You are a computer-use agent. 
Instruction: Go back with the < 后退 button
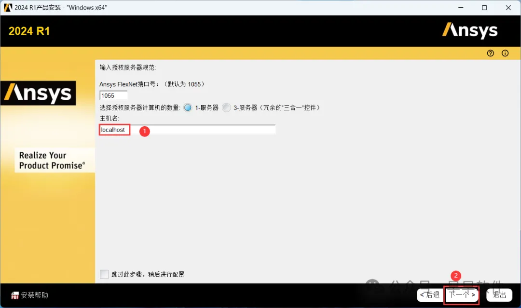click(x=430, y=295)
